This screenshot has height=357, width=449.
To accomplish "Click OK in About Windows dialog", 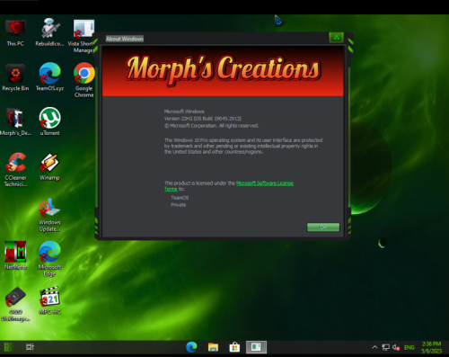I will (x=323, y=228).
